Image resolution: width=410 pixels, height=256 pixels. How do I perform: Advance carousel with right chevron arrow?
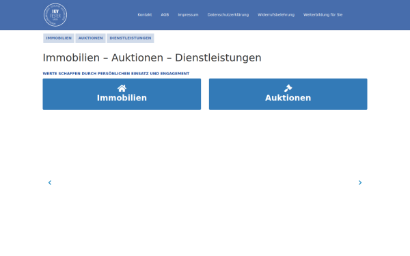pyautogui.click(x=360, y=182)
